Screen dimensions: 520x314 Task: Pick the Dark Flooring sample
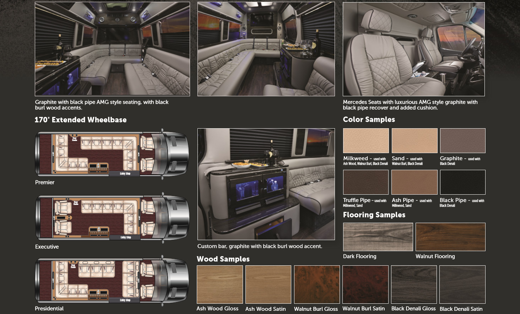pos(377,237)
